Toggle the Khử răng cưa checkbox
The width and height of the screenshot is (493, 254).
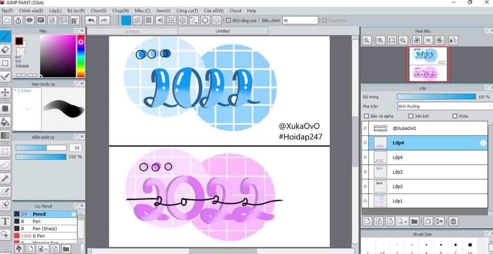[x=228, y=20]
